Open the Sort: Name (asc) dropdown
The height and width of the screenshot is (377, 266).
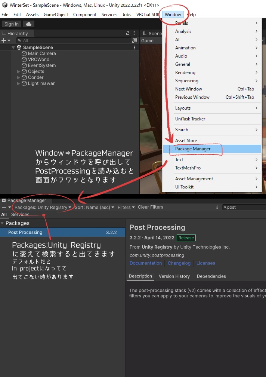pos(94,207)
